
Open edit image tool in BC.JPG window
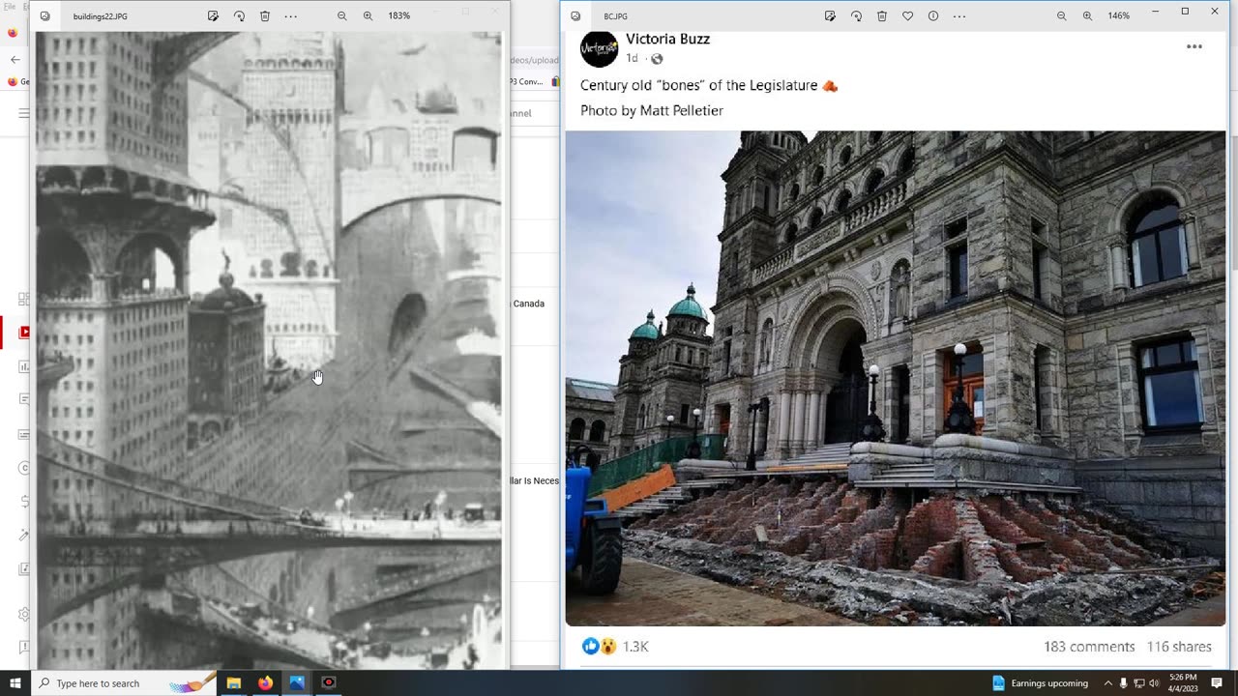tap(830, 16)
